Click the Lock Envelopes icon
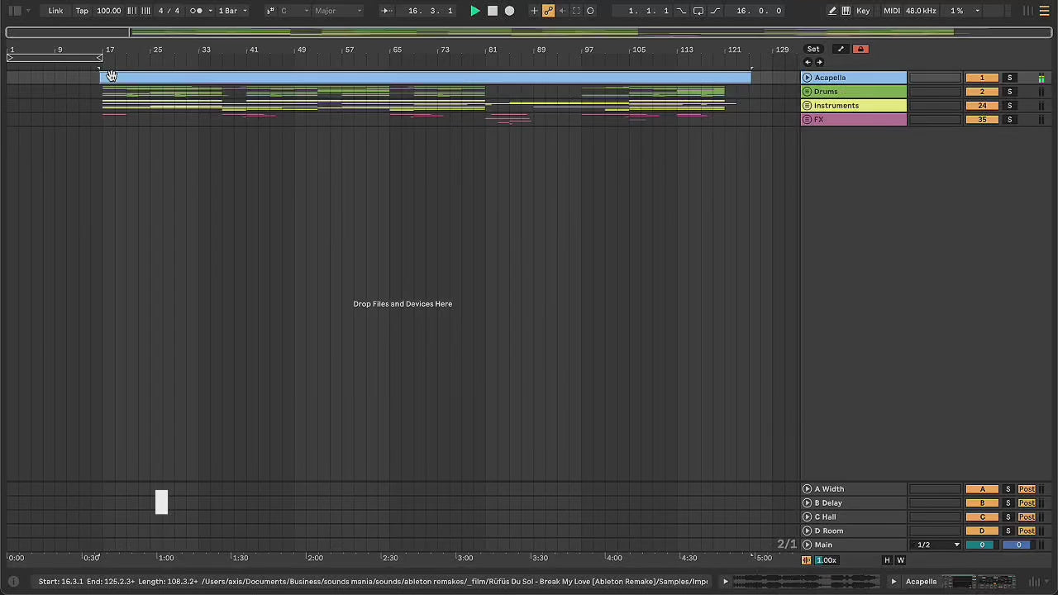1058x595 pixels. pyautogui.click(x=860, y=49)
